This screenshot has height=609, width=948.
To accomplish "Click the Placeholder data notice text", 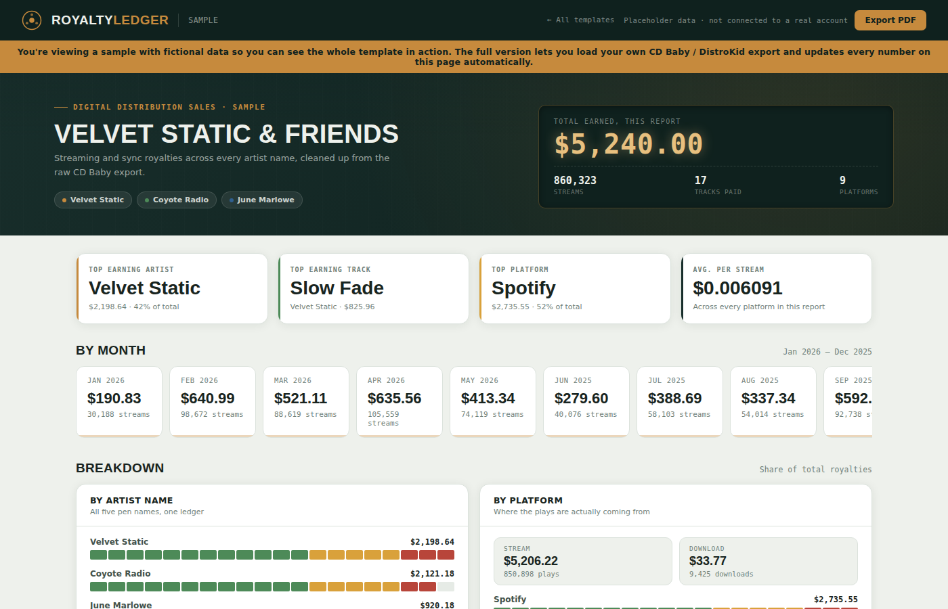I will click(x=735, y=20).
